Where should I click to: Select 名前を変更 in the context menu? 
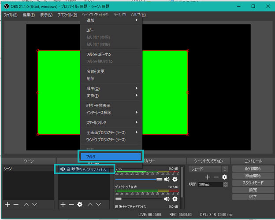click(x=111, y=71)
